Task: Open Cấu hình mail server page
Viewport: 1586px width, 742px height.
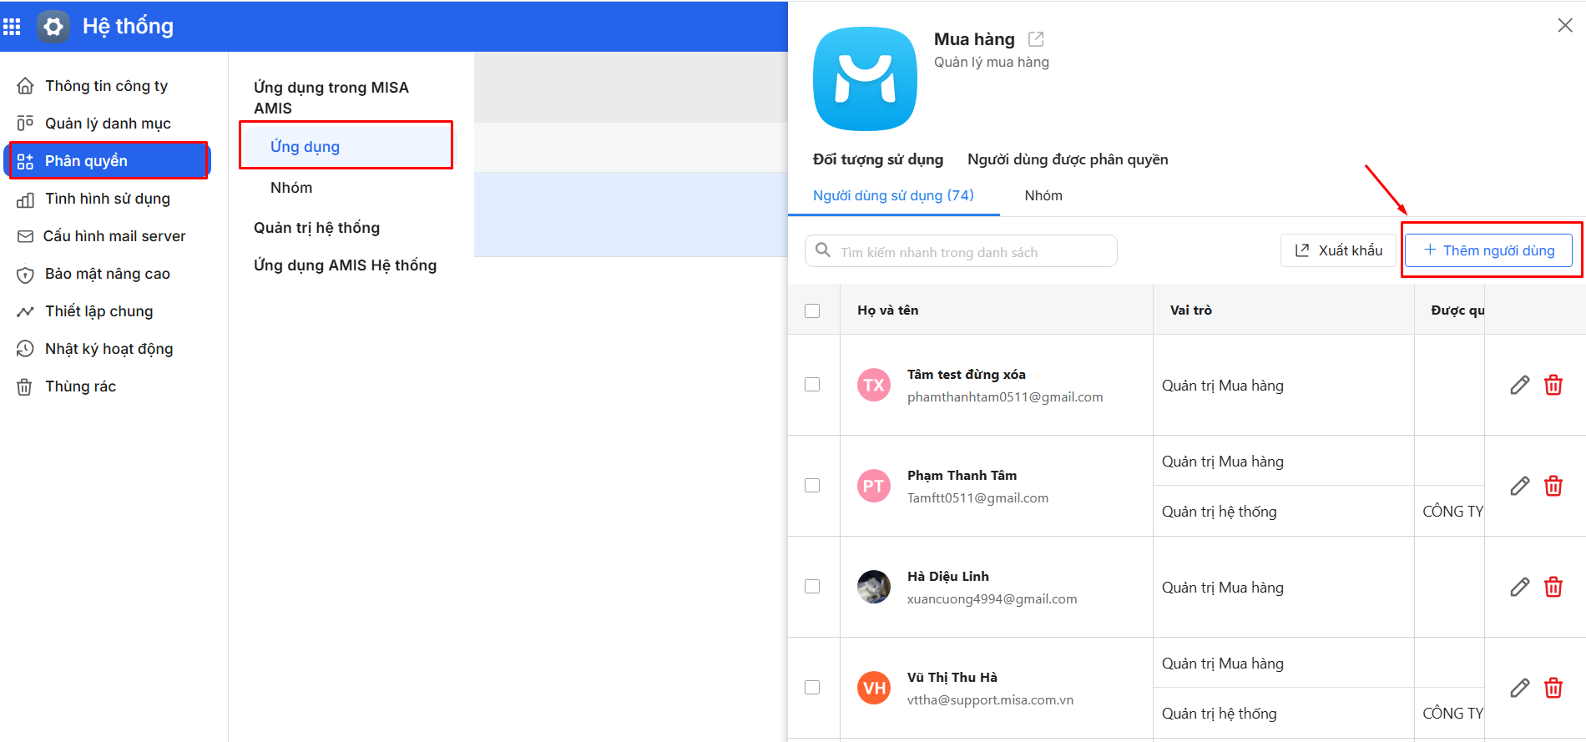Action: 114,236
